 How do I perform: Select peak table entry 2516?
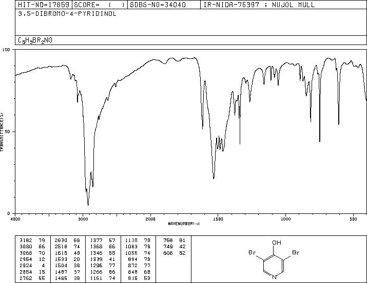pos(67,247)
